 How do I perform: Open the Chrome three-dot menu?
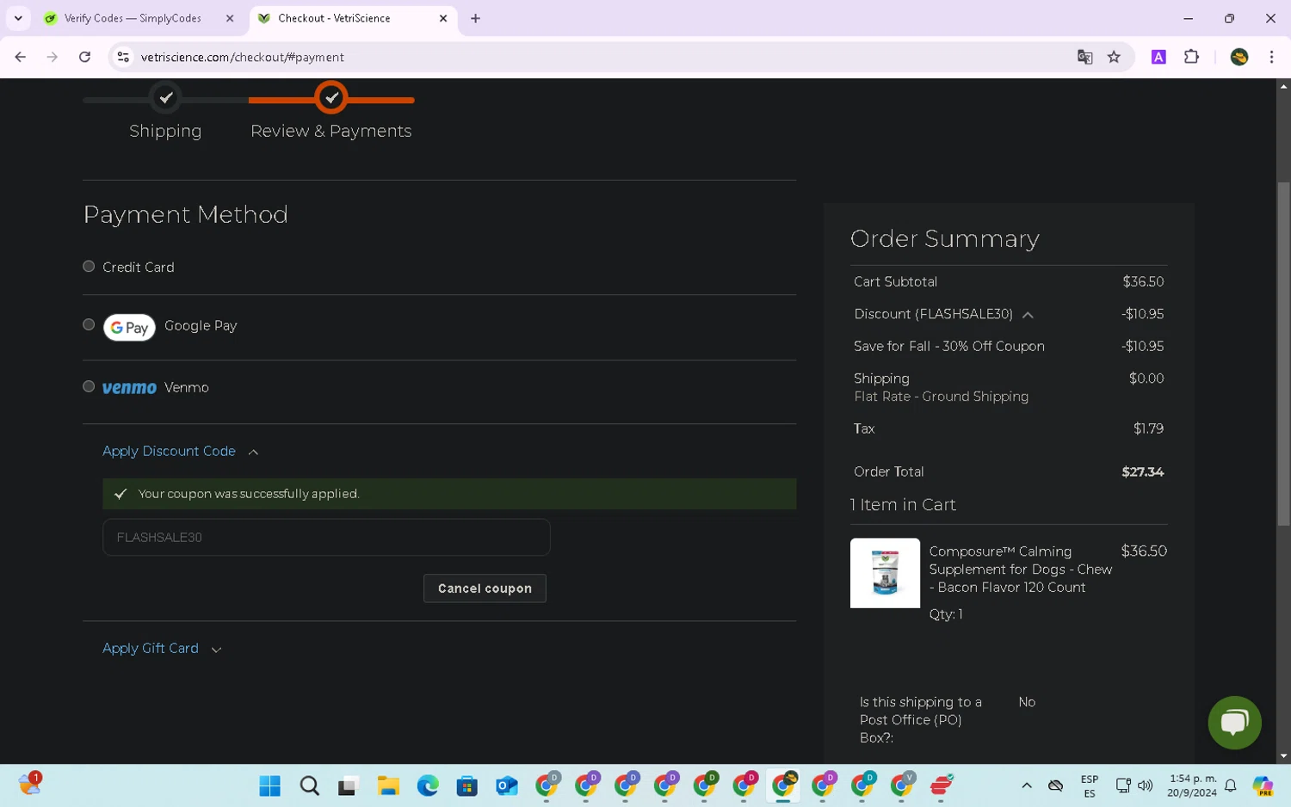(x=1271, y=57)
